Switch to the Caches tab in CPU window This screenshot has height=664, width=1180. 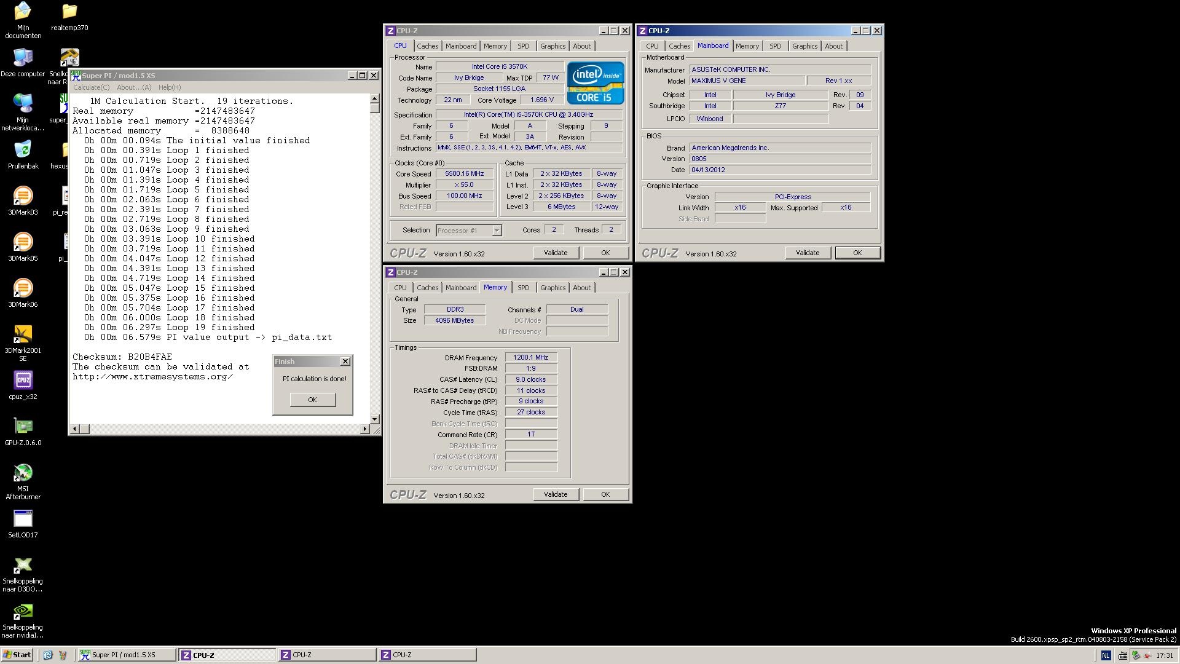coord(427,46)
